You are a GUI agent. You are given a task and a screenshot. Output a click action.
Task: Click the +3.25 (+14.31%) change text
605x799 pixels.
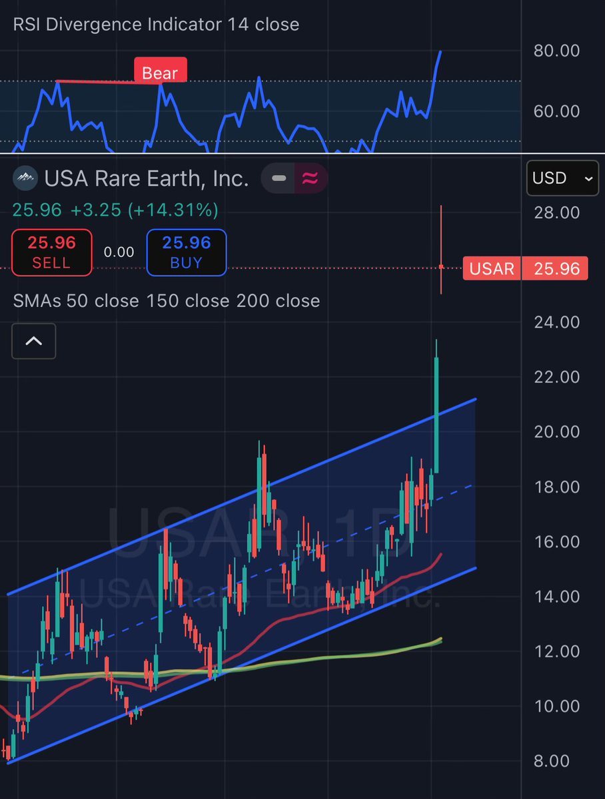click(145, 211)
